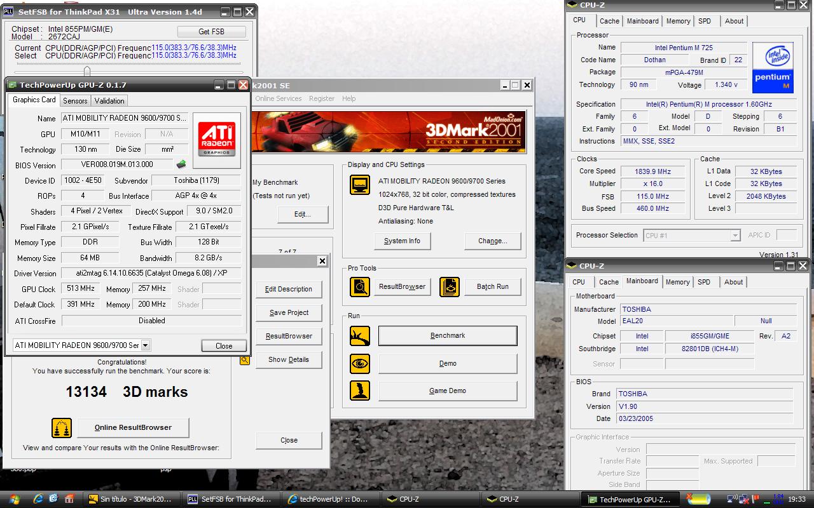Screen dimensions: 814x508
Task: Click the SetFSB frequency slider handle
Action: click(87, 71)
